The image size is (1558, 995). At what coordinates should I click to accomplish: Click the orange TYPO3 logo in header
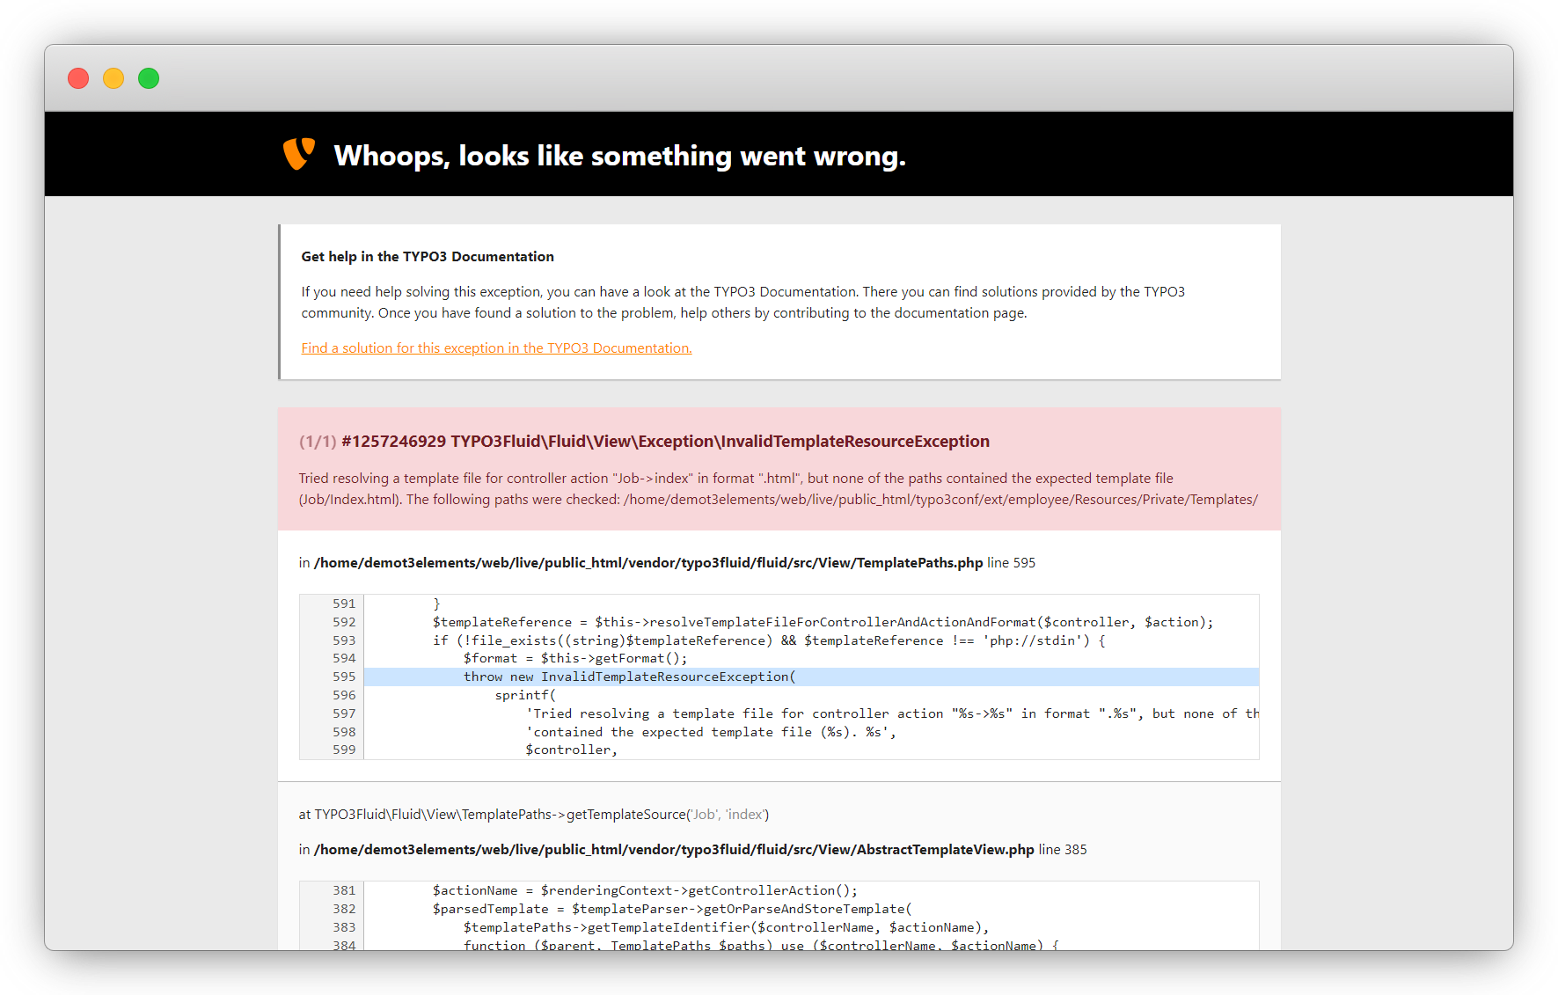pos(298,154)
